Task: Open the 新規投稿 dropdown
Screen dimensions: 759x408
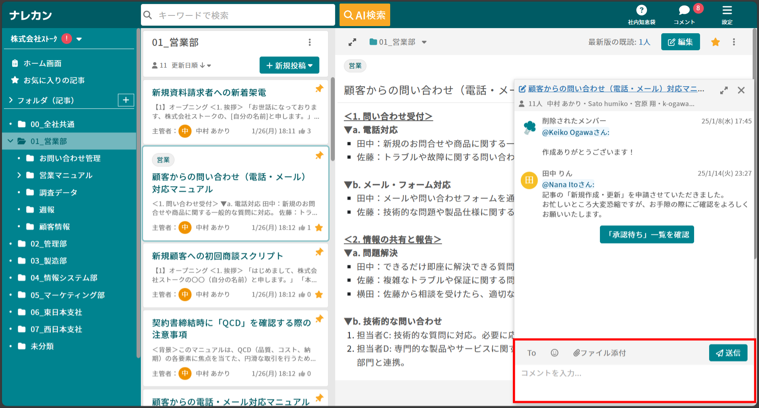Action: coord(289,65)
